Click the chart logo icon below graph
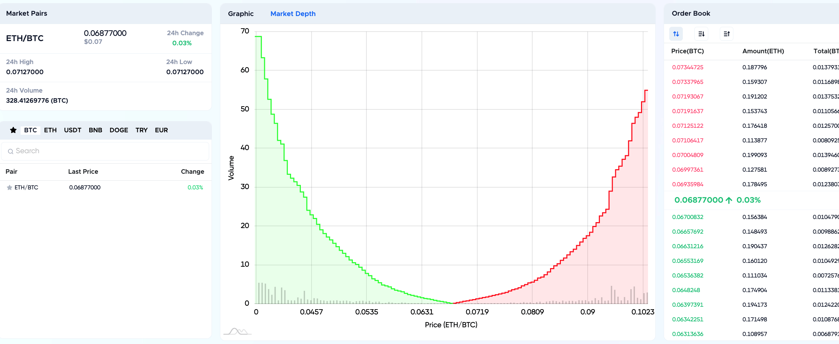The image size is (839, 344). pyautogui.click(x=237, y=331)
